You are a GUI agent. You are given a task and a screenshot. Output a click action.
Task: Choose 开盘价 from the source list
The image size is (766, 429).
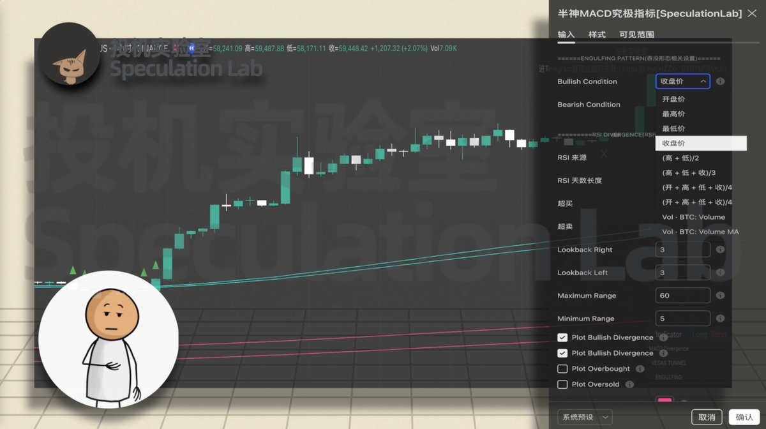[701, 100]
